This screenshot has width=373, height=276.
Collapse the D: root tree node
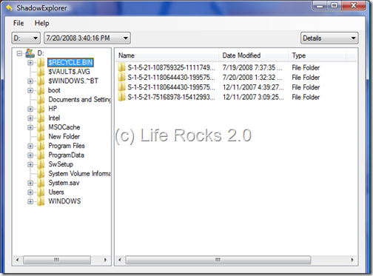(x=19, y=53)
